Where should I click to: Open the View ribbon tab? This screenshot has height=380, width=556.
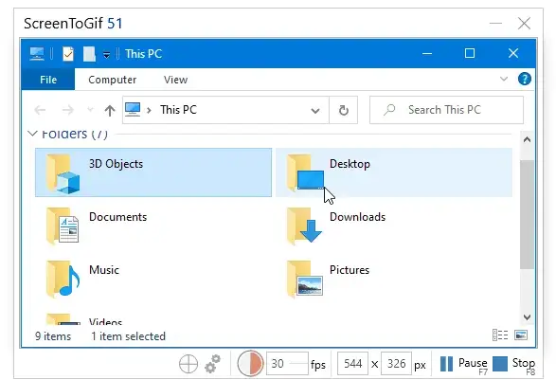click(x=175, y=80)
